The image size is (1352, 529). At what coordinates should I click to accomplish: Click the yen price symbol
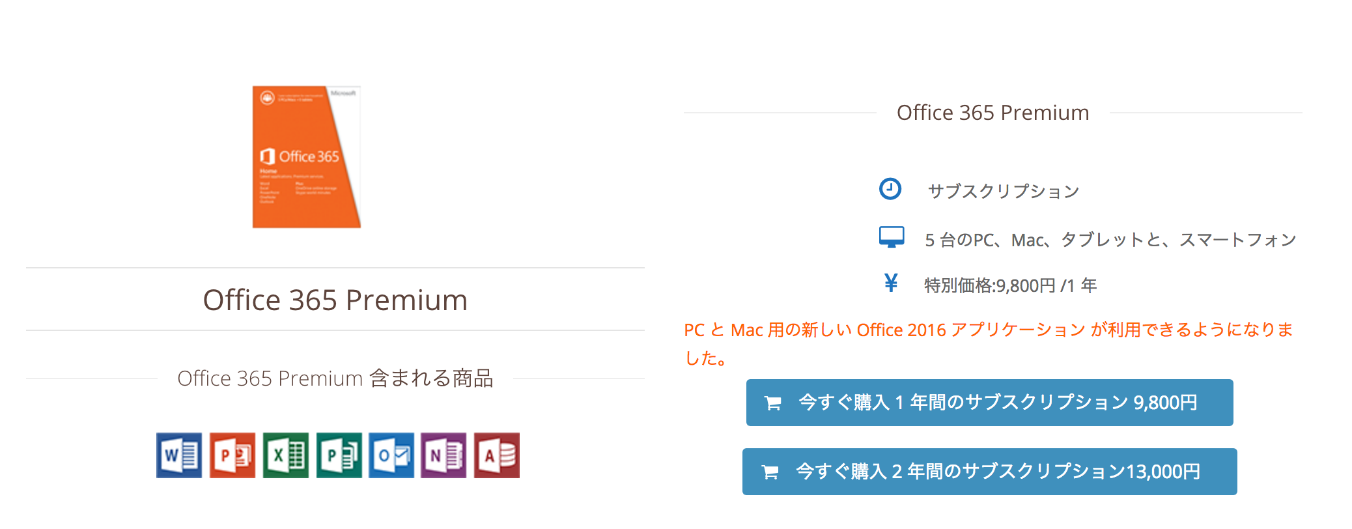click(892, 283)
